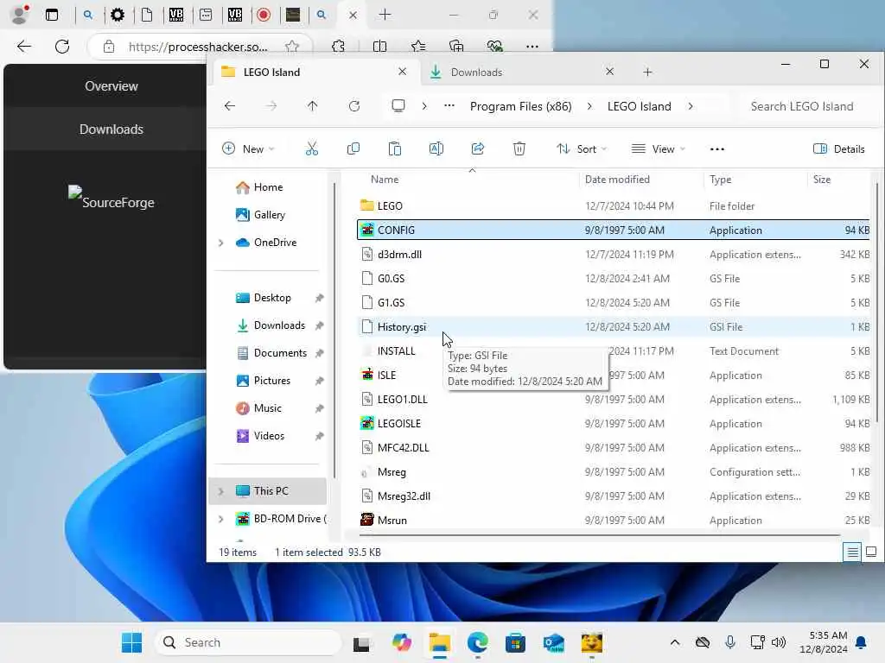Toggle the Details pane button
The image size is (885, 663).
[838, 148]
